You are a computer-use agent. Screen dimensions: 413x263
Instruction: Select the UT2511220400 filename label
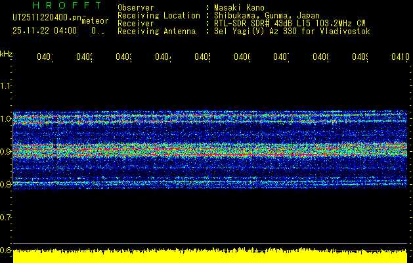pyautogui.click(x=45, y=18)
